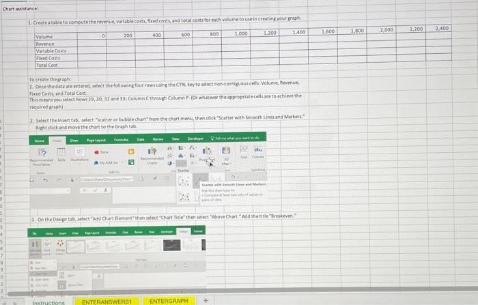The width and height of the screenshot is (478, 305).
Task: Select the volume cell containing 2,400
Action: (438, 29)
